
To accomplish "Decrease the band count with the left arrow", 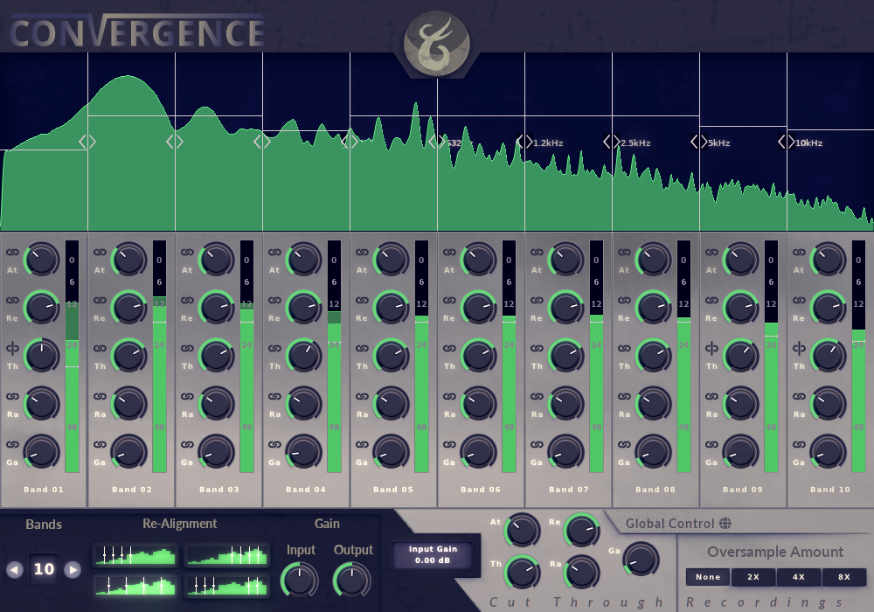I will point(14,570).
